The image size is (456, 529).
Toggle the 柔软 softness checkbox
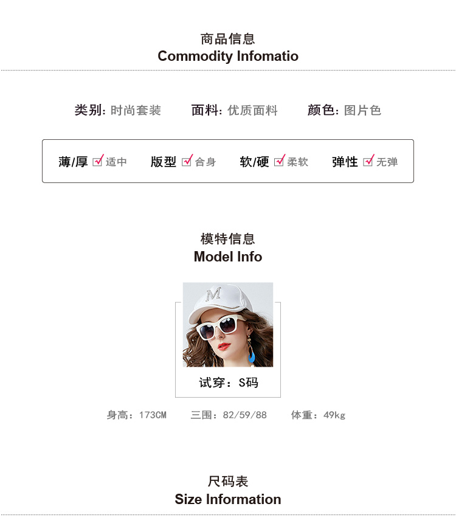pyautogui.click(x=279, y=162)
